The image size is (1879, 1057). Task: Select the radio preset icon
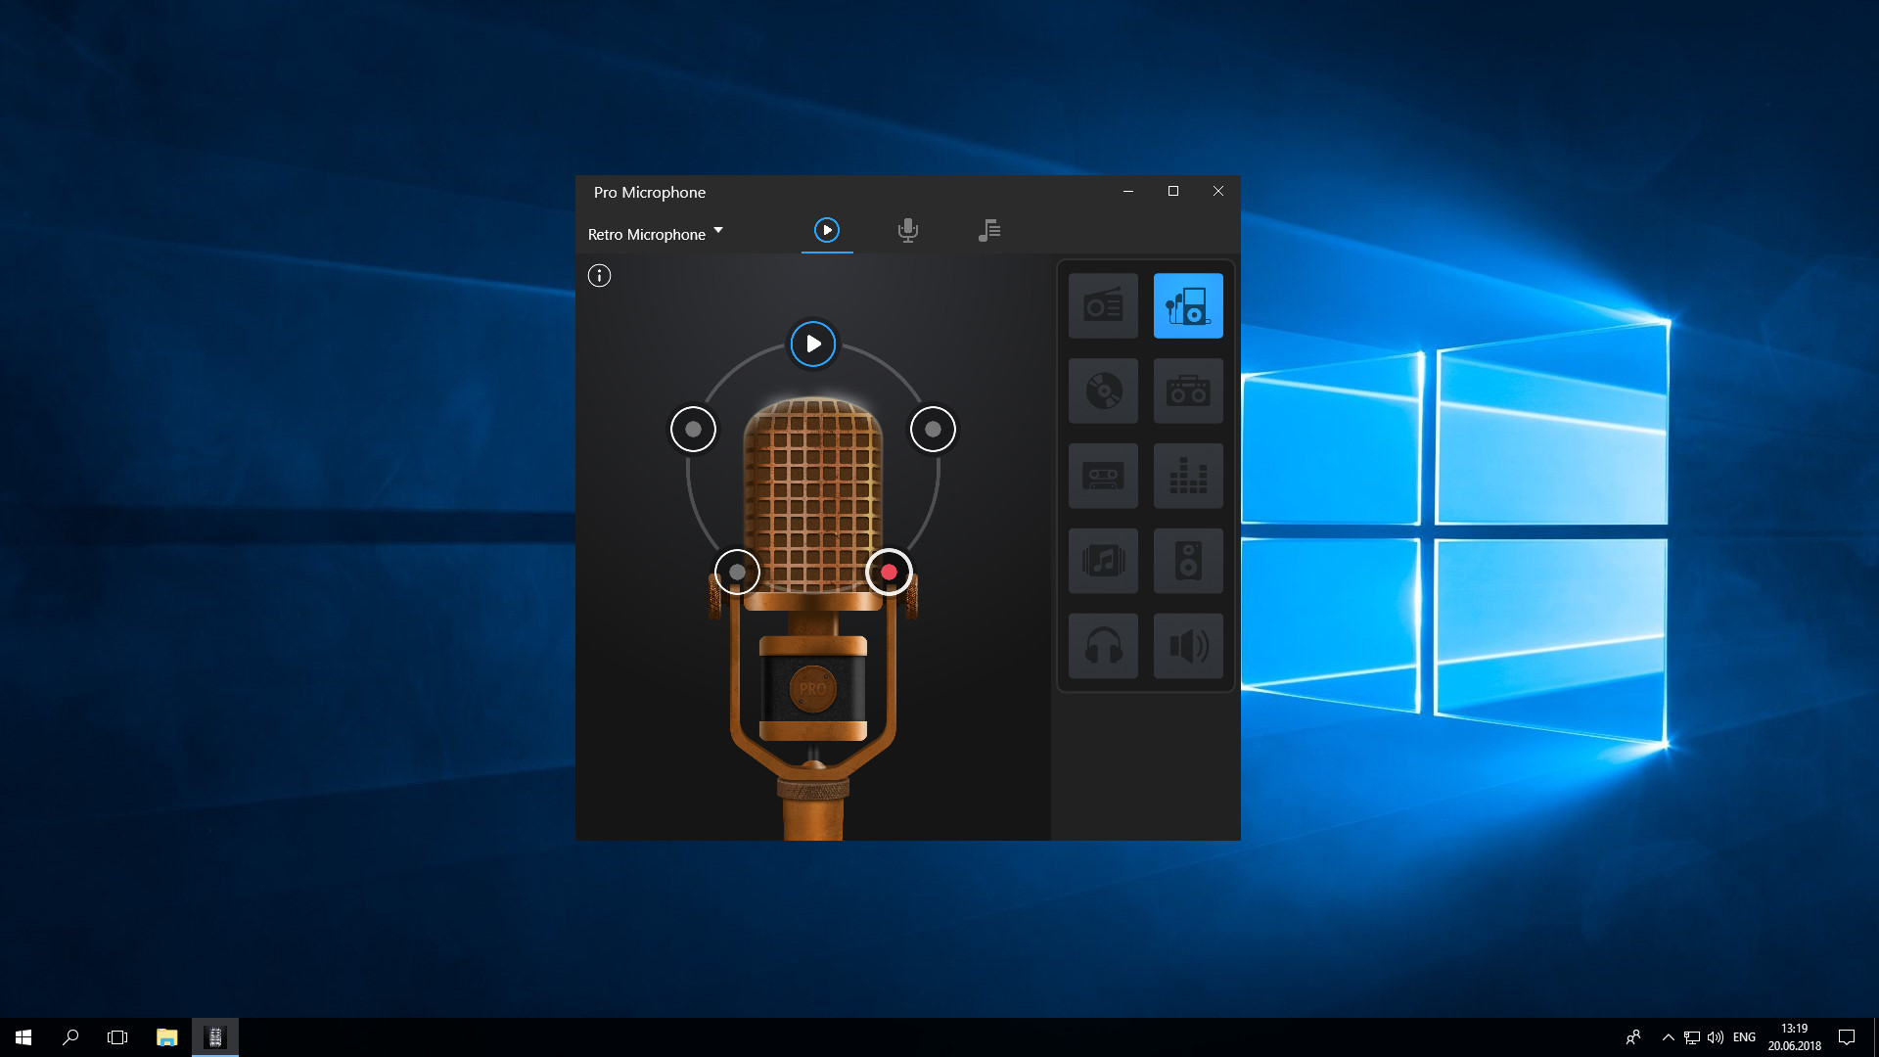pos(1103,305)
